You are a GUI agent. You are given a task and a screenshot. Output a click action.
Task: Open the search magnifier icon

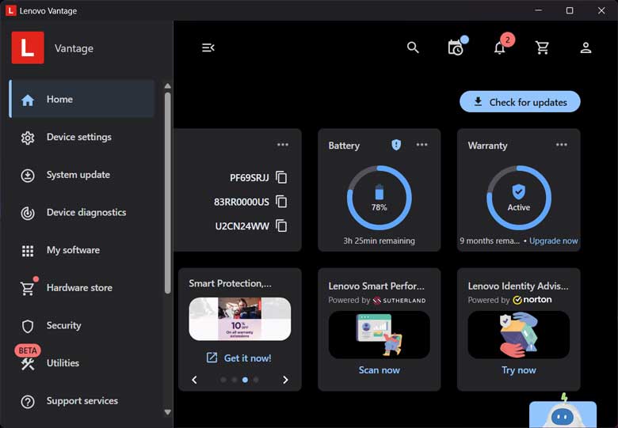[413, 47]
